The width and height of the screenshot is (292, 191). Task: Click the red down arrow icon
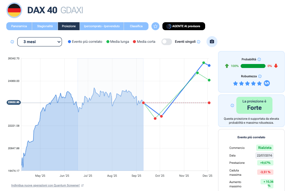coord(276,66)
